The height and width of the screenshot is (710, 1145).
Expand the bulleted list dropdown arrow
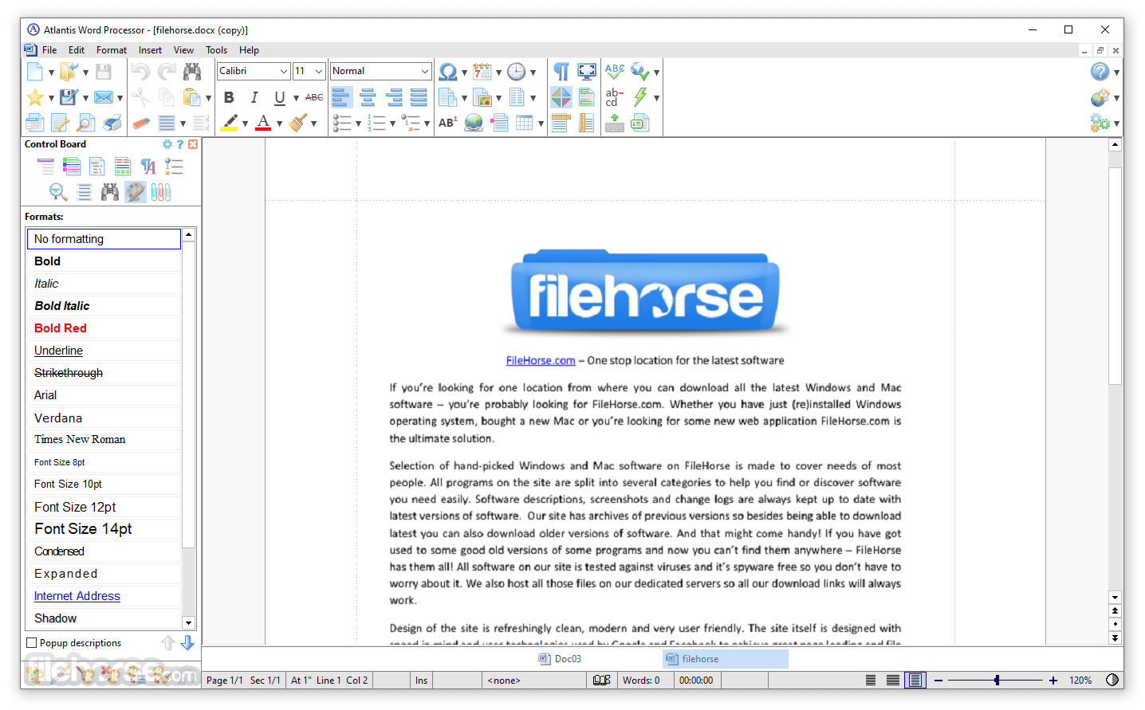coord(358,124)
